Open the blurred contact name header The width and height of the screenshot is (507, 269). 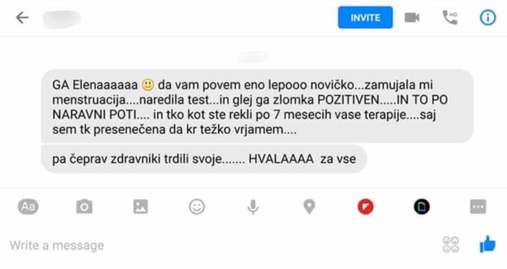click(x=61, y=18)
